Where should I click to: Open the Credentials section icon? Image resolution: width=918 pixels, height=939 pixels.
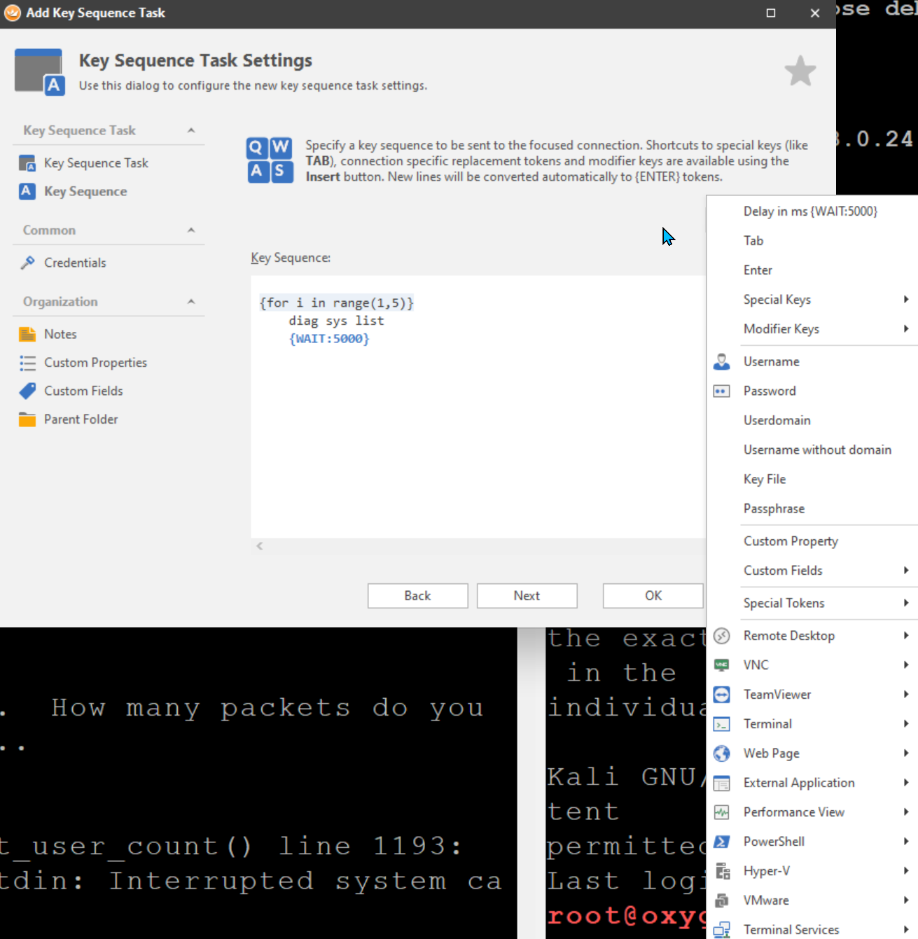27,263
